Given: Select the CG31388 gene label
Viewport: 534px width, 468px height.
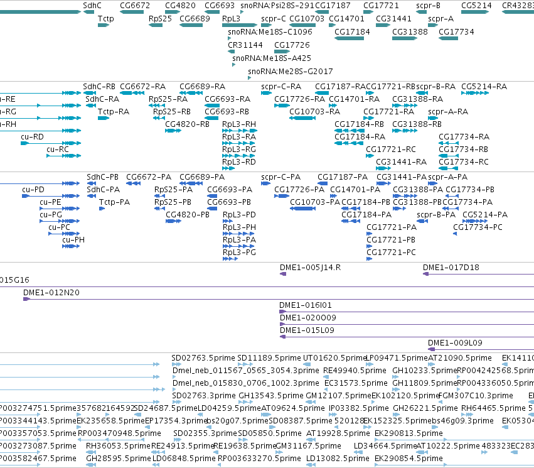Looking at the screenshot, I should point(410,32).
